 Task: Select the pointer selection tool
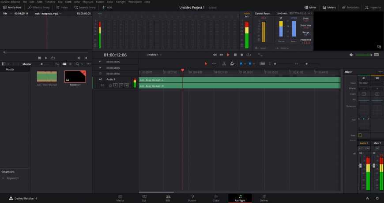pos(206,64)
